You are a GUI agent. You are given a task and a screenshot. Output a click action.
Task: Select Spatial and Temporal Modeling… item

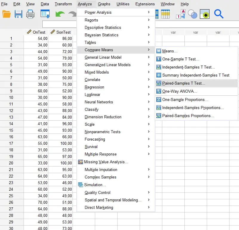pos(116,200)
